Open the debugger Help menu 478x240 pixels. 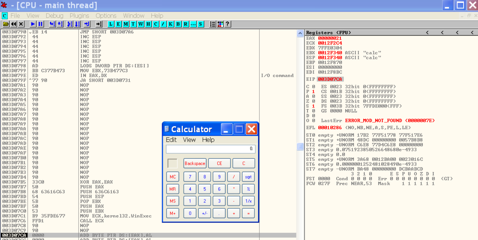tap(157, 16)
